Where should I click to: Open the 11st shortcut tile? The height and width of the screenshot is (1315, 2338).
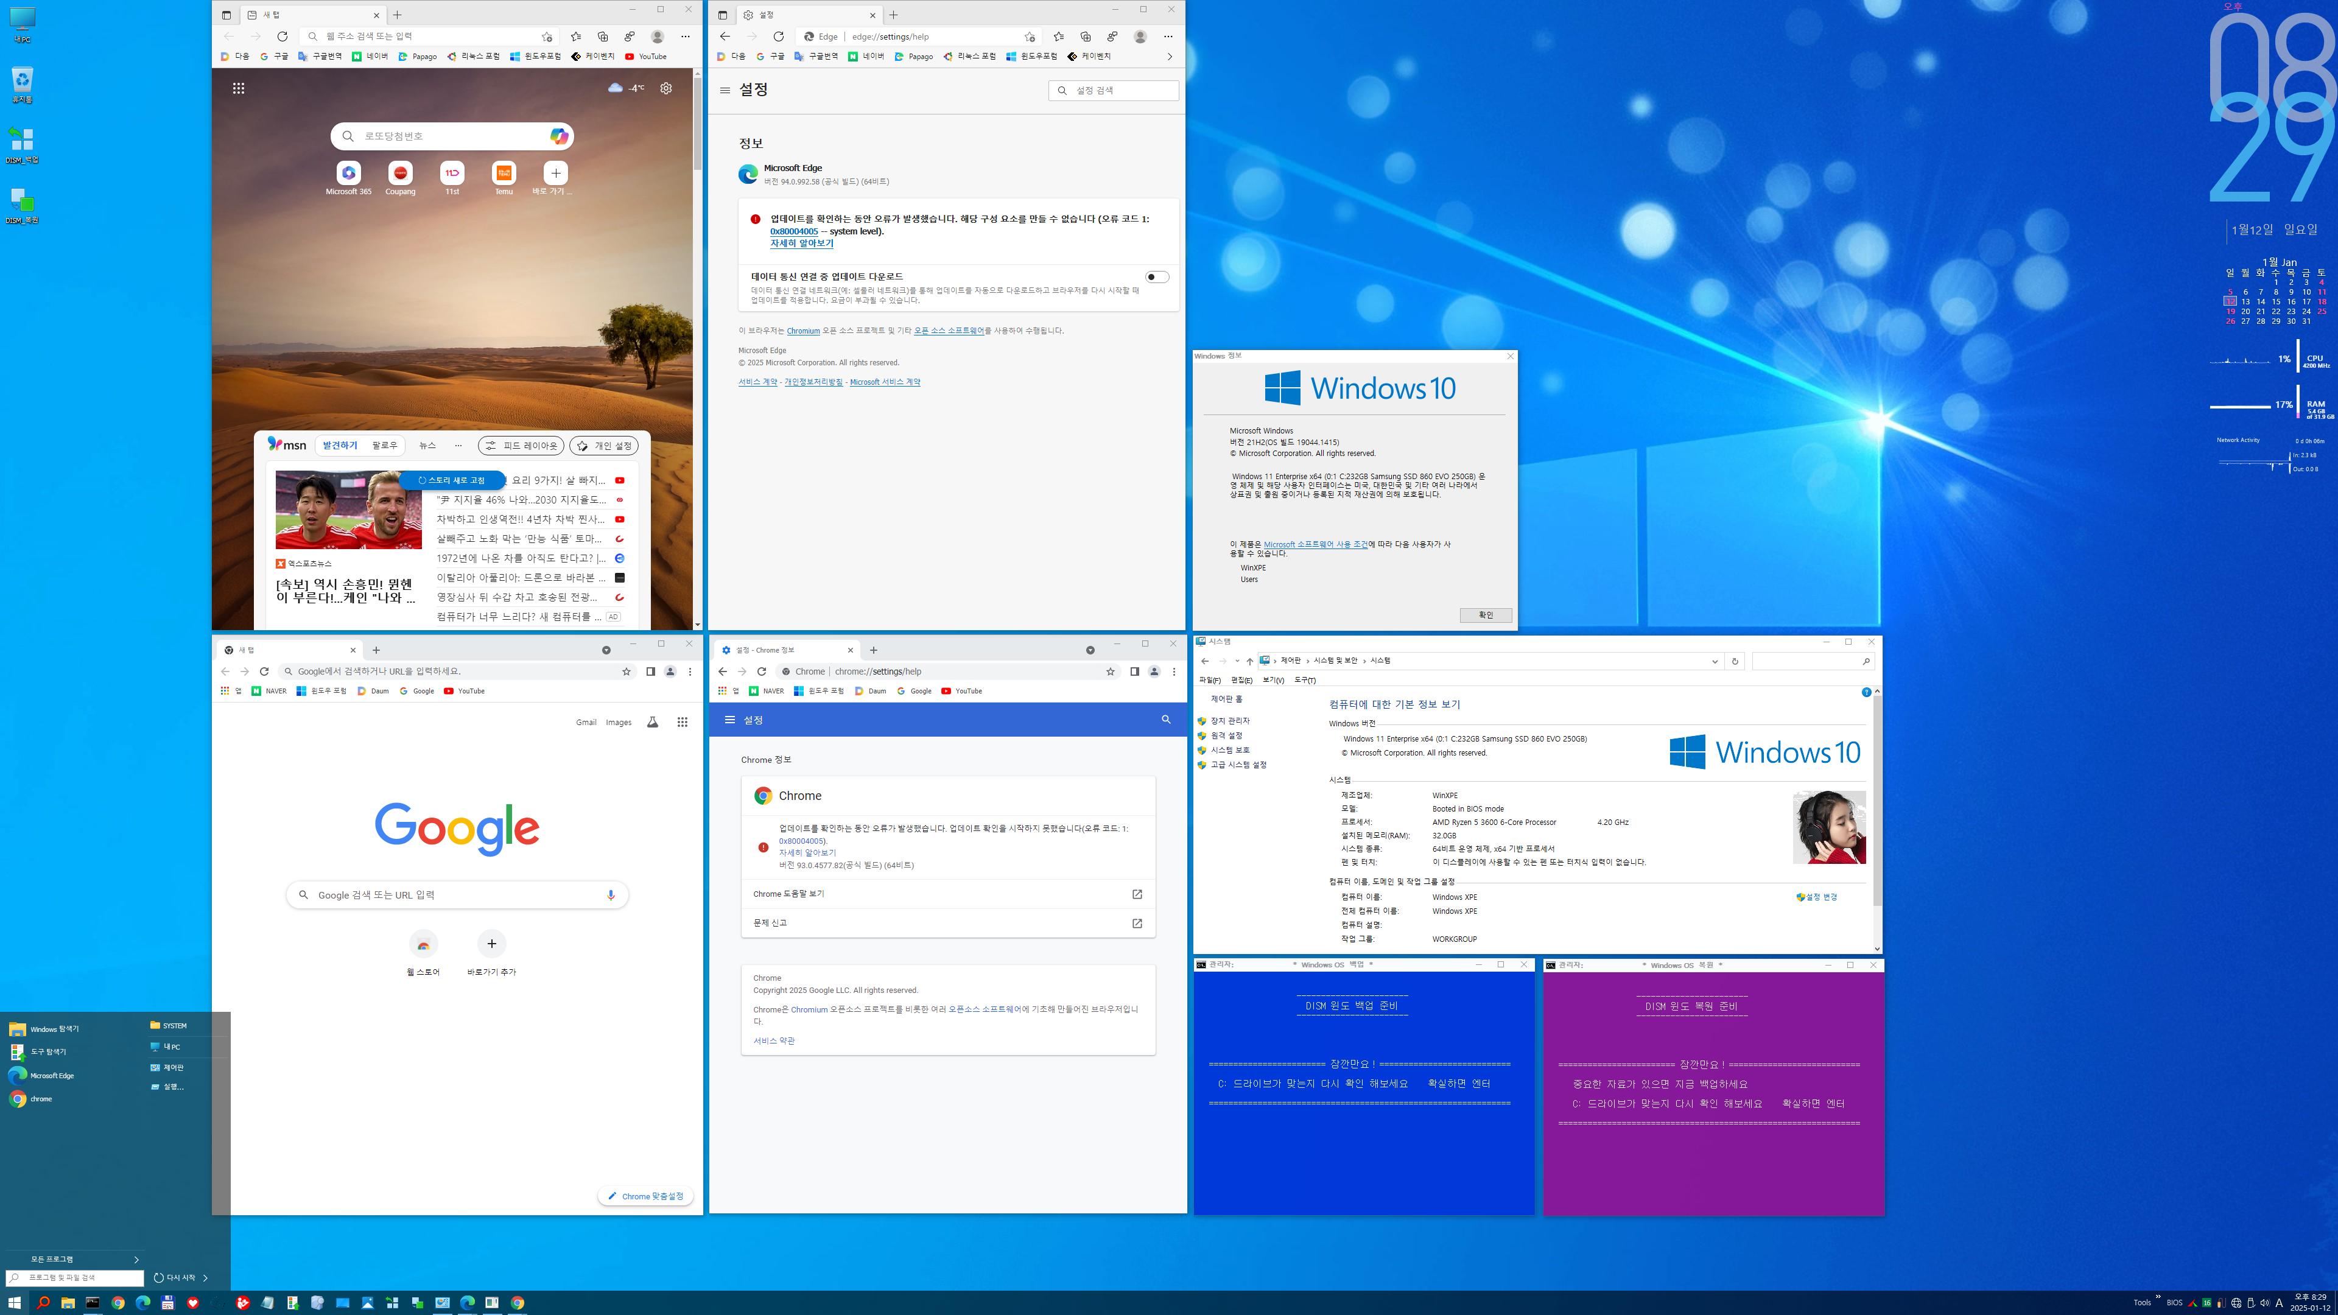[452, 178]
